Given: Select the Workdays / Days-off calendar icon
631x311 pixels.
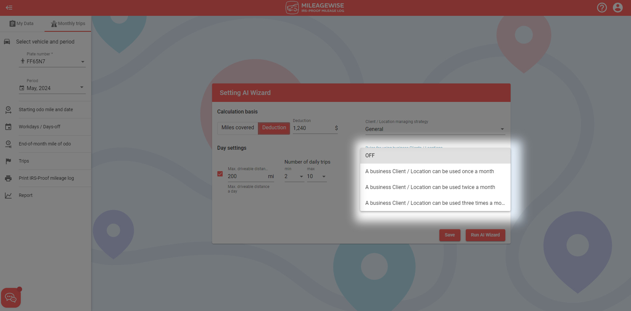Looking at the screenshot, I should [x=8, y=127].
